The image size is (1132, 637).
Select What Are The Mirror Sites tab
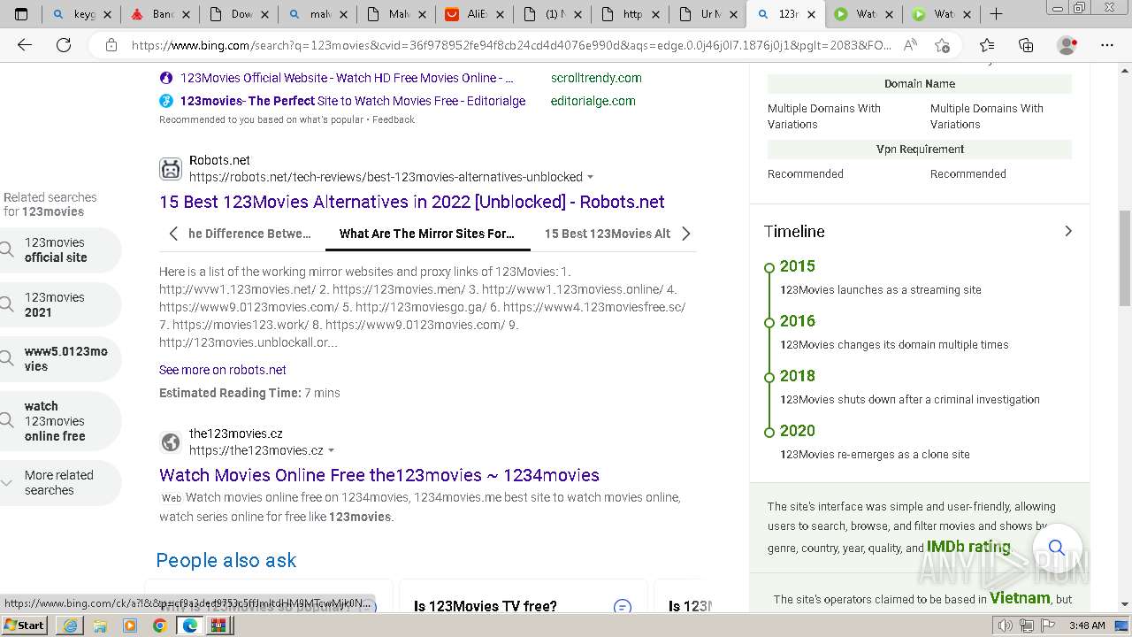coord(427,234)
